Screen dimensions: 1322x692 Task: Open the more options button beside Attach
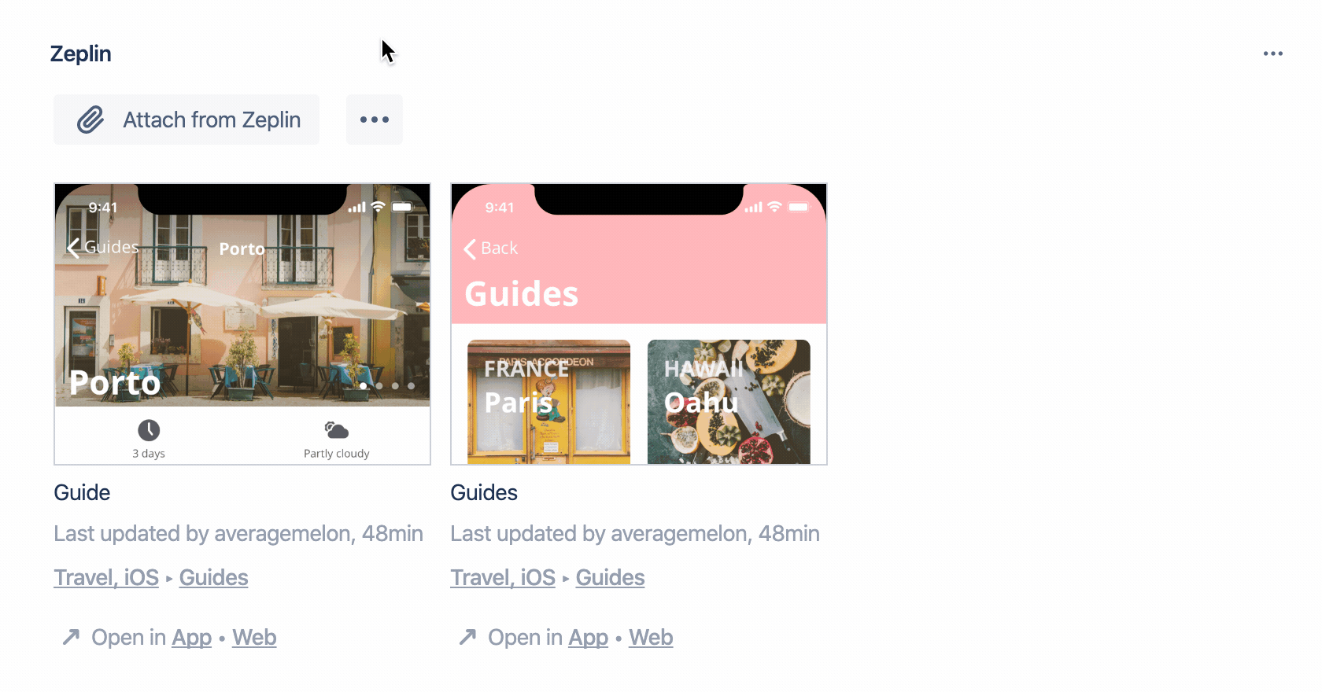coord(375,120)
